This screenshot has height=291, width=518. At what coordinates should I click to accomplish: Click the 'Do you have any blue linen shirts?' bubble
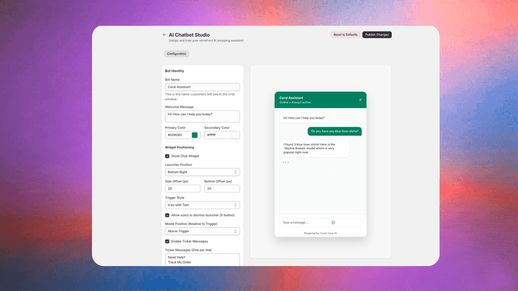click(x=335, y=131)
